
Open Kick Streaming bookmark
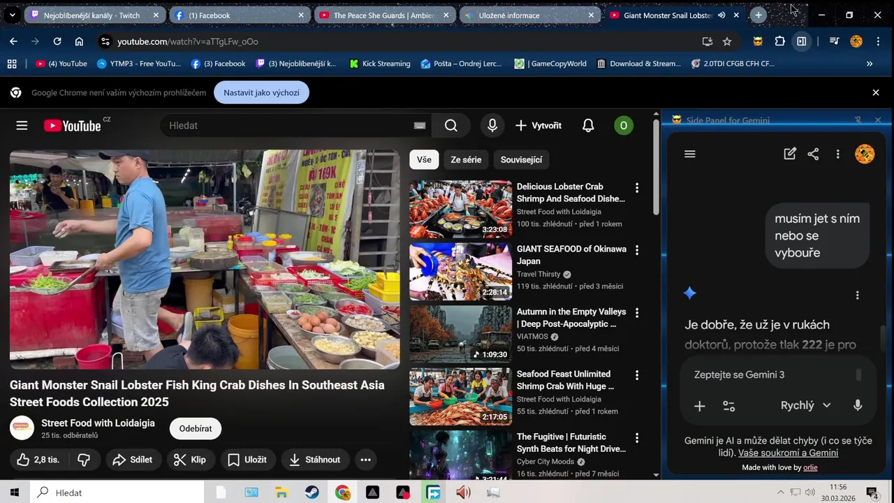click(379, 64)
